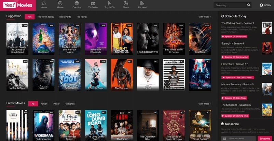Open Episode 07: Baby Steps link
This screenshot has width=274, height=141.
pos(235,98)
